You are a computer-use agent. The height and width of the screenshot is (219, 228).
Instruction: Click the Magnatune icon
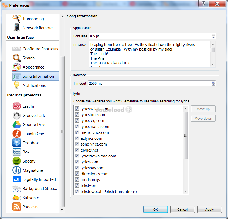16,170
